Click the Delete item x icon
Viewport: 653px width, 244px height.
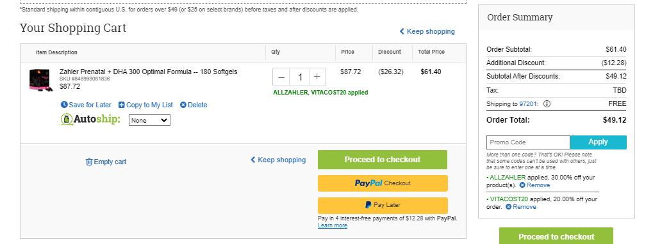coord(183,105)
